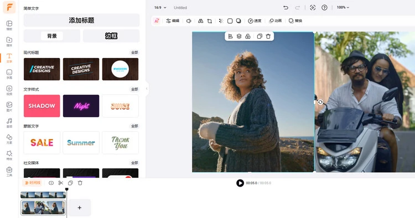Viewport: 415px width, 218px height.
Task: Pick the slash CREATIVE DESIGNS title template
Action: coord(42,69)
